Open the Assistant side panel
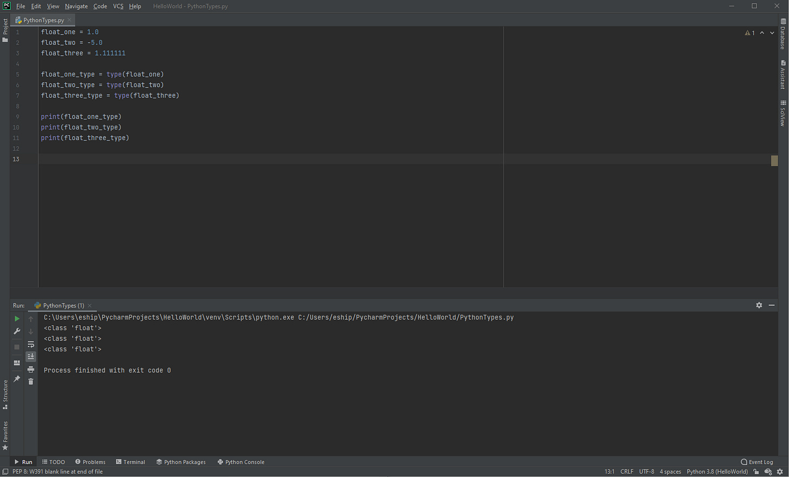 tap(783, 75)
